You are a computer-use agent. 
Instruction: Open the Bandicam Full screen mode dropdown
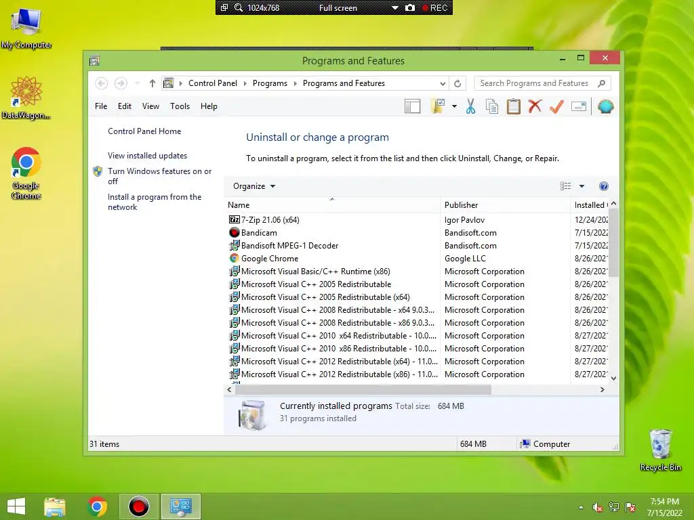395,7
